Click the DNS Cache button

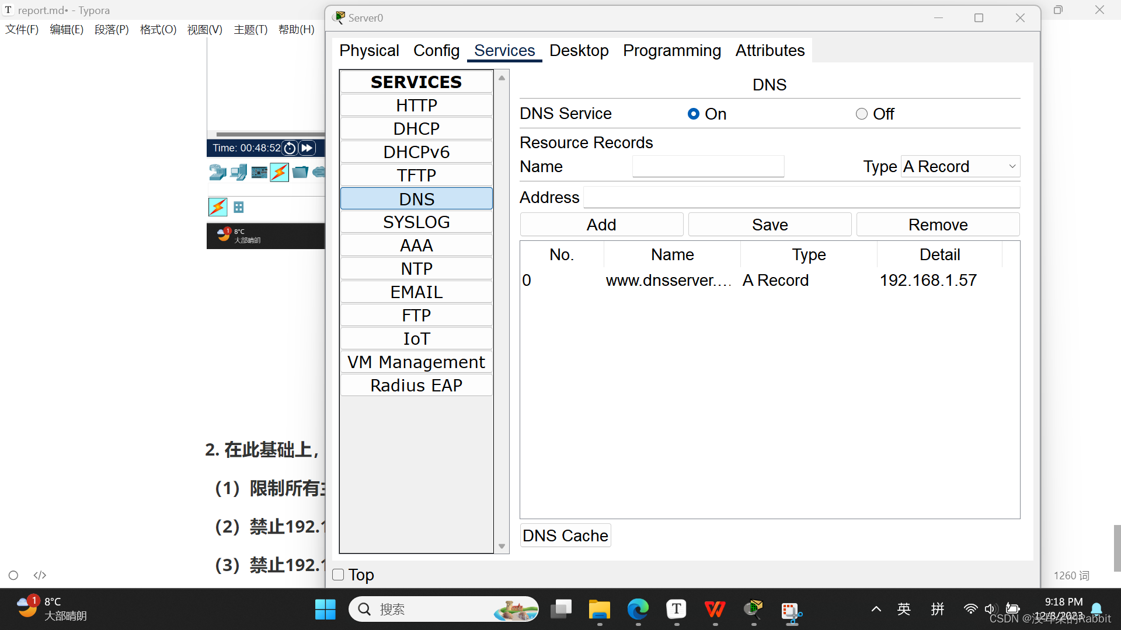click(565, 535)
